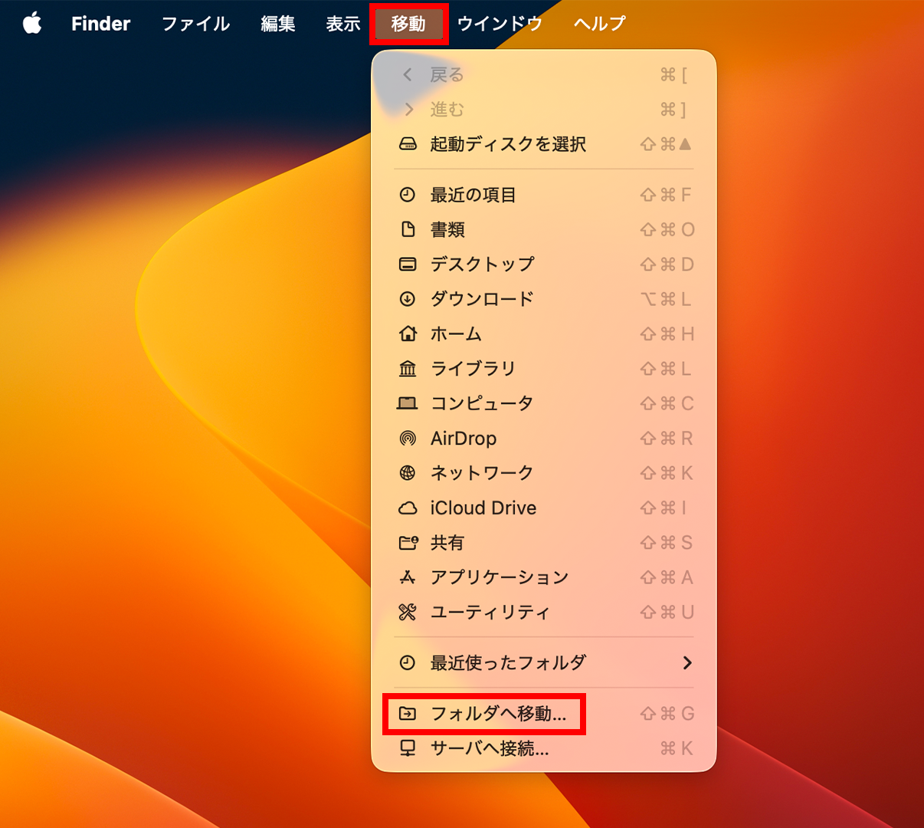Click the AirDrop radar icon

(408, 439)
